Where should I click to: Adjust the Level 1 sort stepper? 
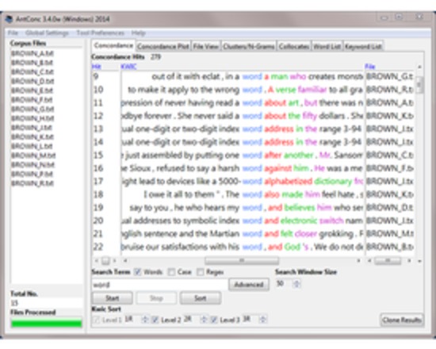coord(144,320)
